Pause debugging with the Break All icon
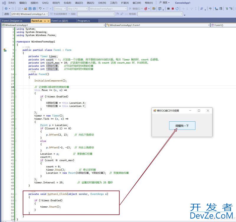Screen dimensions: 236x222 pyautogui.click(x=168, y=9)
